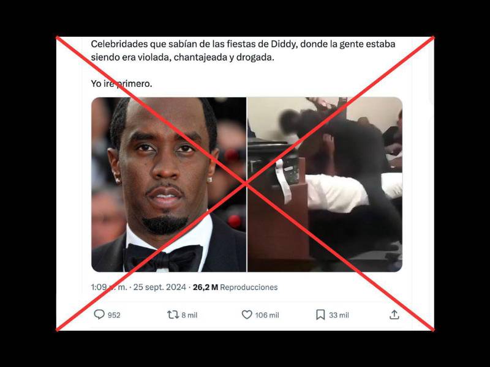Click the 1:09 p. m. timestamp
The image size is (490, 367).
(109, 287)
